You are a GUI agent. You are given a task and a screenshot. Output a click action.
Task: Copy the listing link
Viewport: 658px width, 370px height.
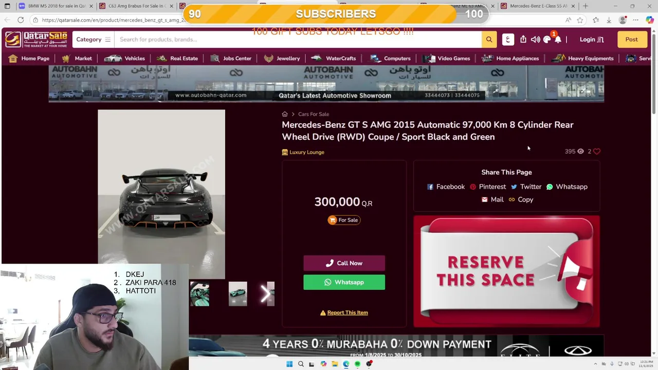click(x=521, y=199)
